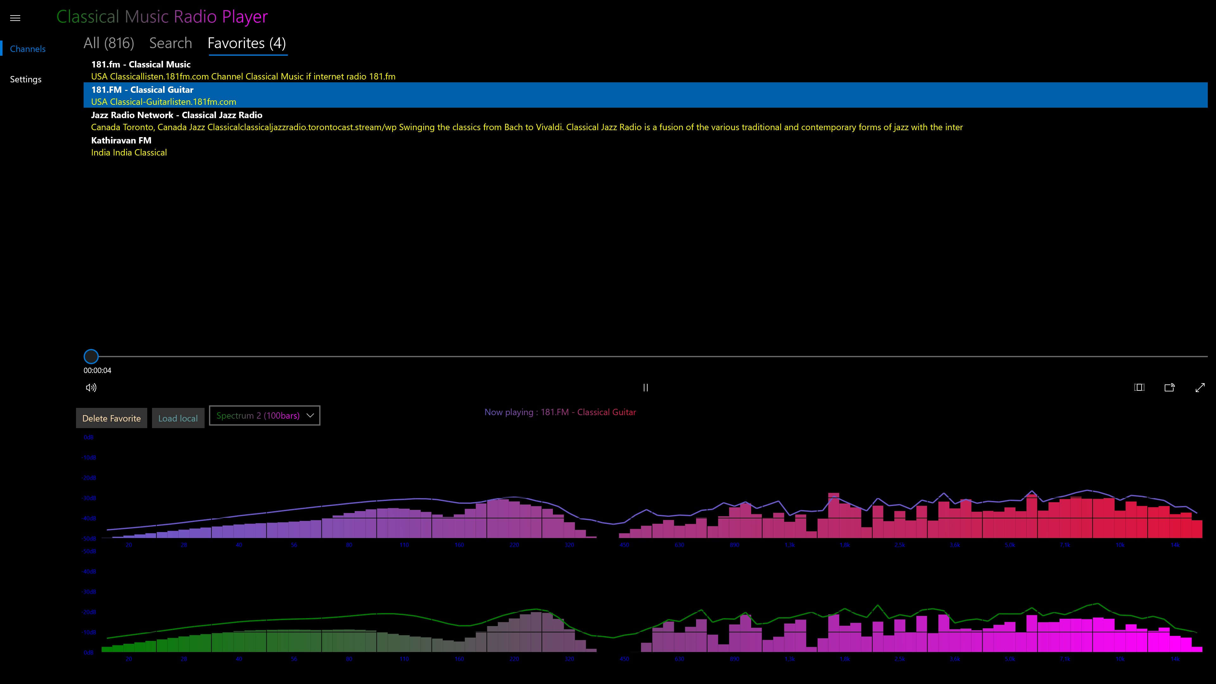Screen dimensions: 1216x684
Task: Select the Favorites (4) tab
Action: pos(247,43)
